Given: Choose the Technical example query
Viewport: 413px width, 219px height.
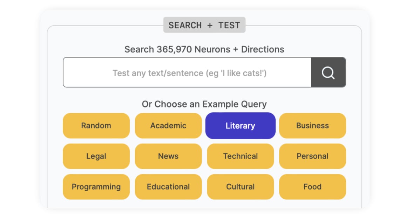Looking at the screenshot, I should [241, 156].
